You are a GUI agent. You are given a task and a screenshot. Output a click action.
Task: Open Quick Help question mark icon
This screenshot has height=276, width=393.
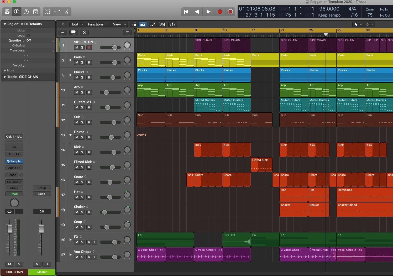click(26, 12)
